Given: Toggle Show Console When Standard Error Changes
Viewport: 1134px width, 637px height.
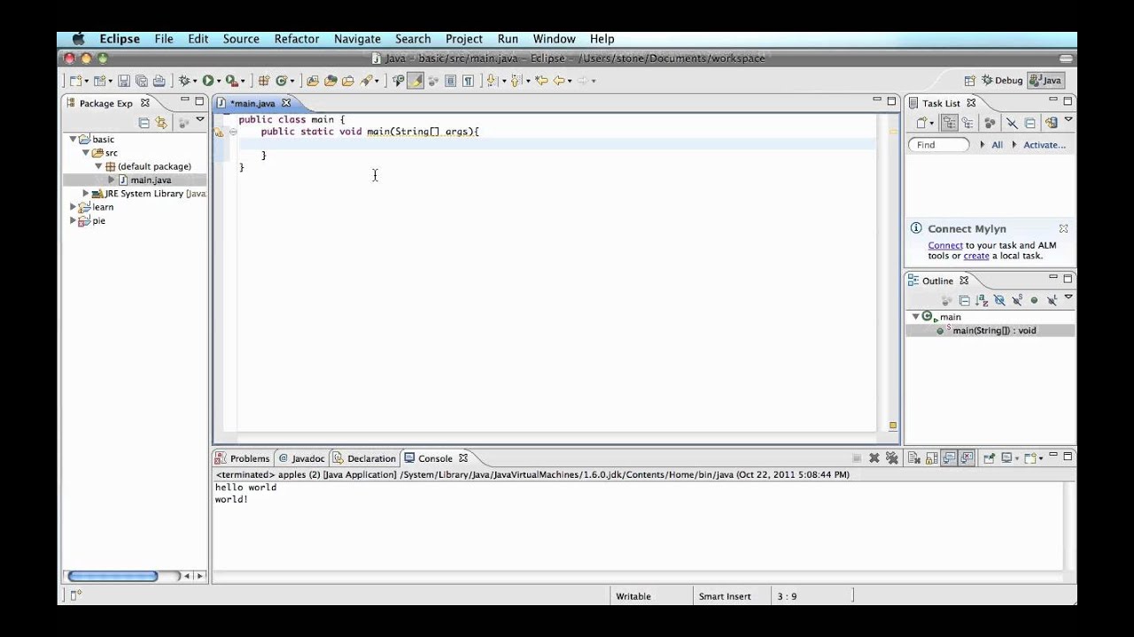Looking at the screenshot, I should click(x=967, y=458).
